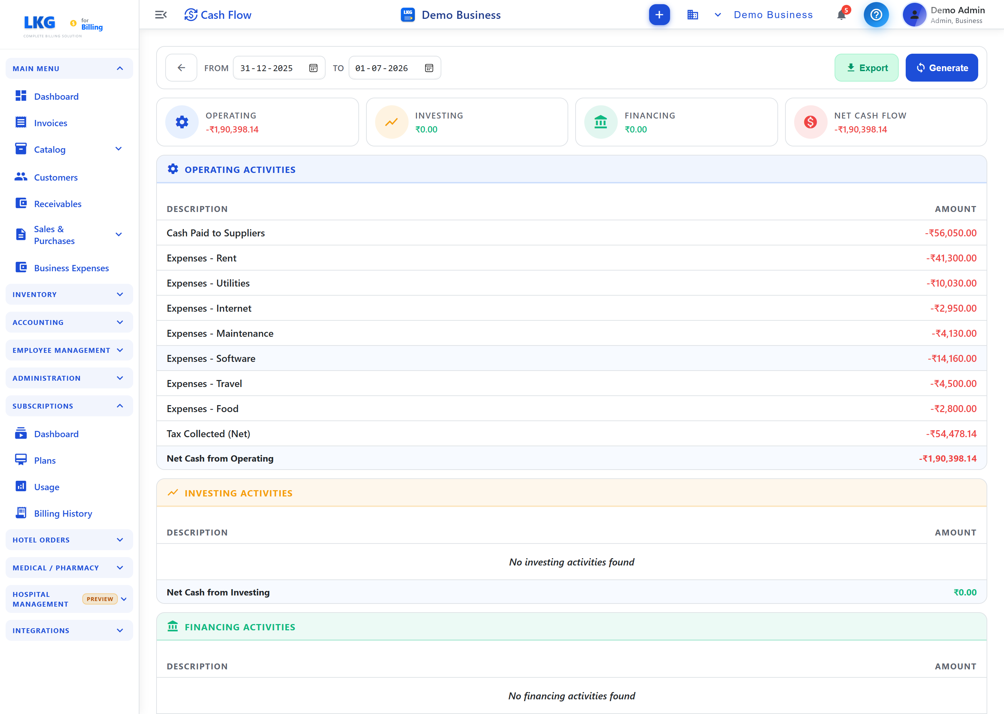Click the Cash Flow title icon
Viewport: 1004px width, 714px height.
190,15
